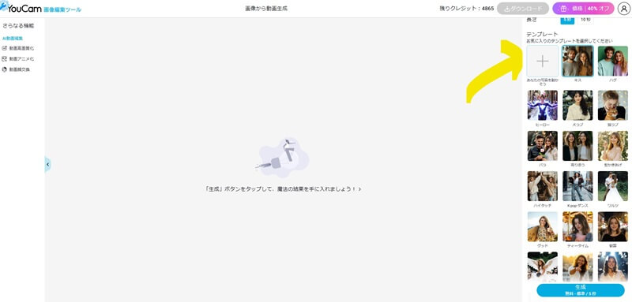
Task: Choose the night city portrait template
Action: [x=613, y=226]
